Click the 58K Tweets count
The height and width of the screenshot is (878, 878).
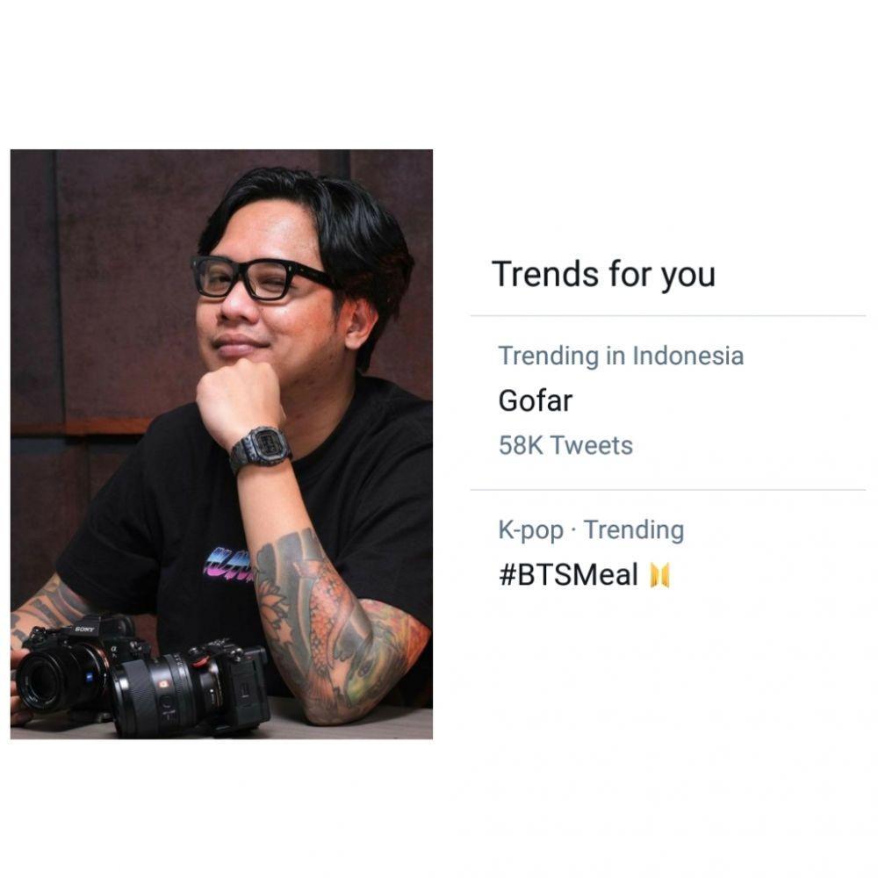click(x=565, y=446)
